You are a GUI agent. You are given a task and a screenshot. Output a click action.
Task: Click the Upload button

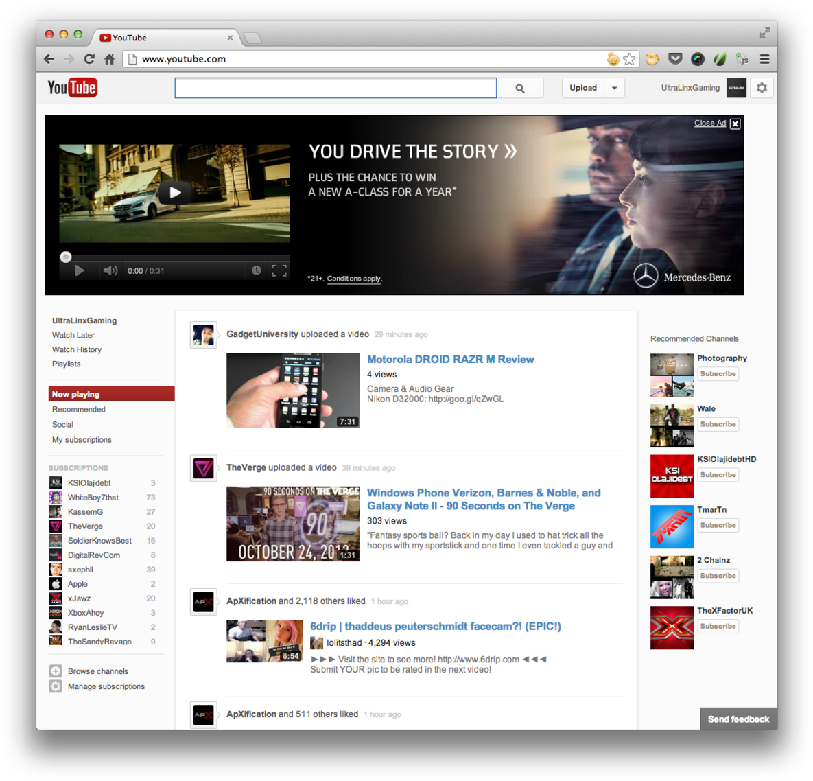coord(583,88)
